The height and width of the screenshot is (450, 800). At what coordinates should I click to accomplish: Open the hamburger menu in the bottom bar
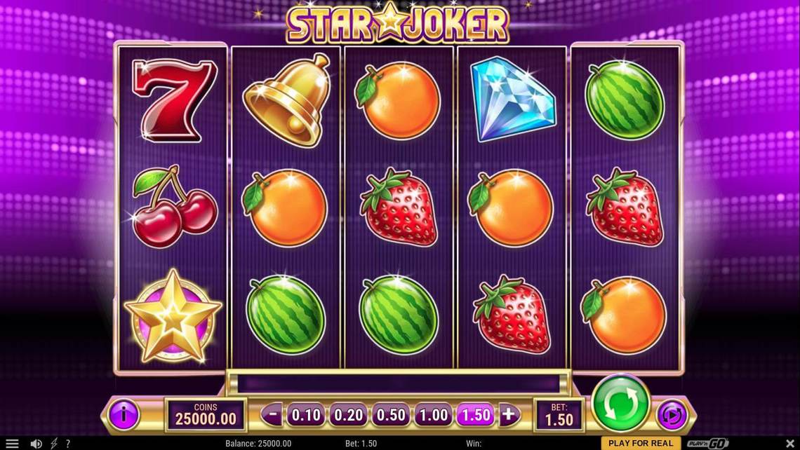point(12,444)
